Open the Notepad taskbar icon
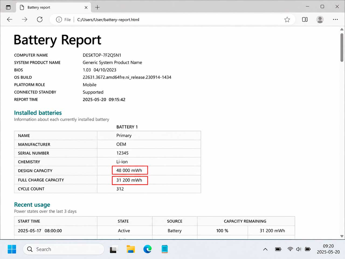345x259 pixels. pyautogui.click(x=165, y=249)
